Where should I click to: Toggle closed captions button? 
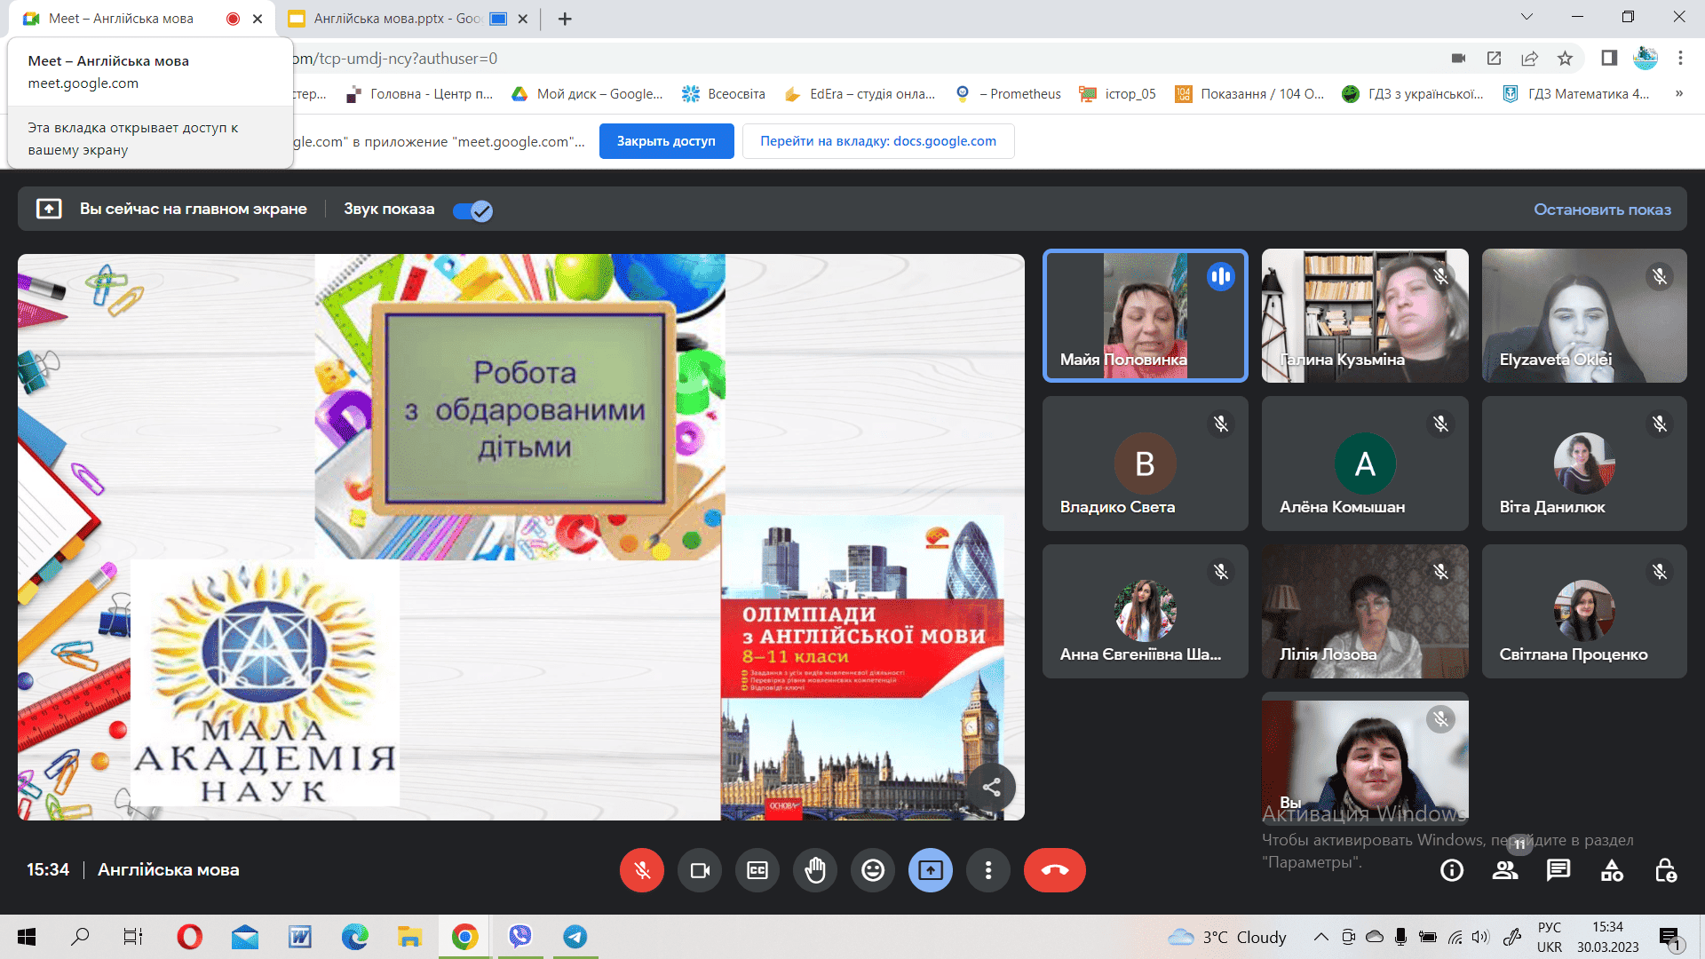(757, 870)
